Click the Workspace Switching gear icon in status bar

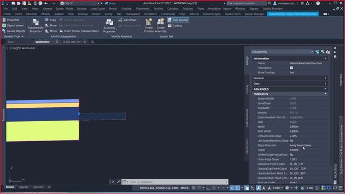pos(287,188)
